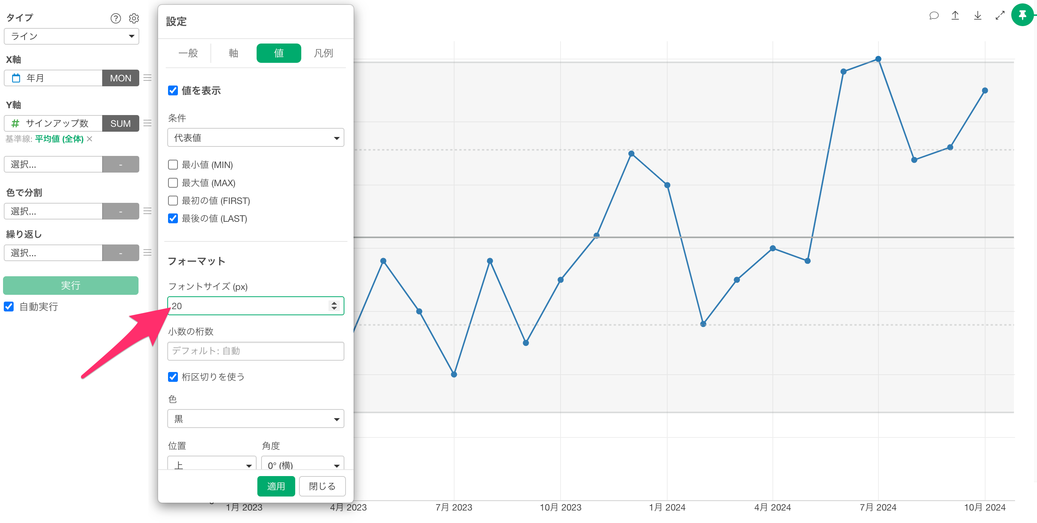Click the download arrow icon

[978, 16]
